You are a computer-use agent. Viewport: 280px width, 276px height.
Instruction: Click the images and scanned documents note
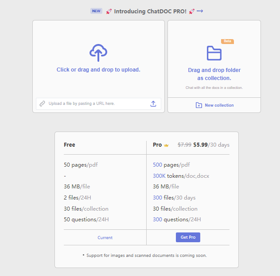pyautogui.click(x=147, y=256)
